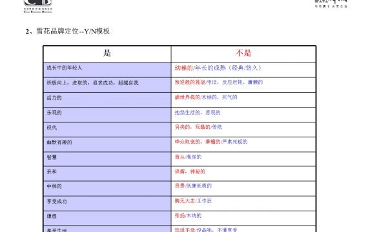Select the cell '中档的'
The image size is (368, 232).
(107, 188)
